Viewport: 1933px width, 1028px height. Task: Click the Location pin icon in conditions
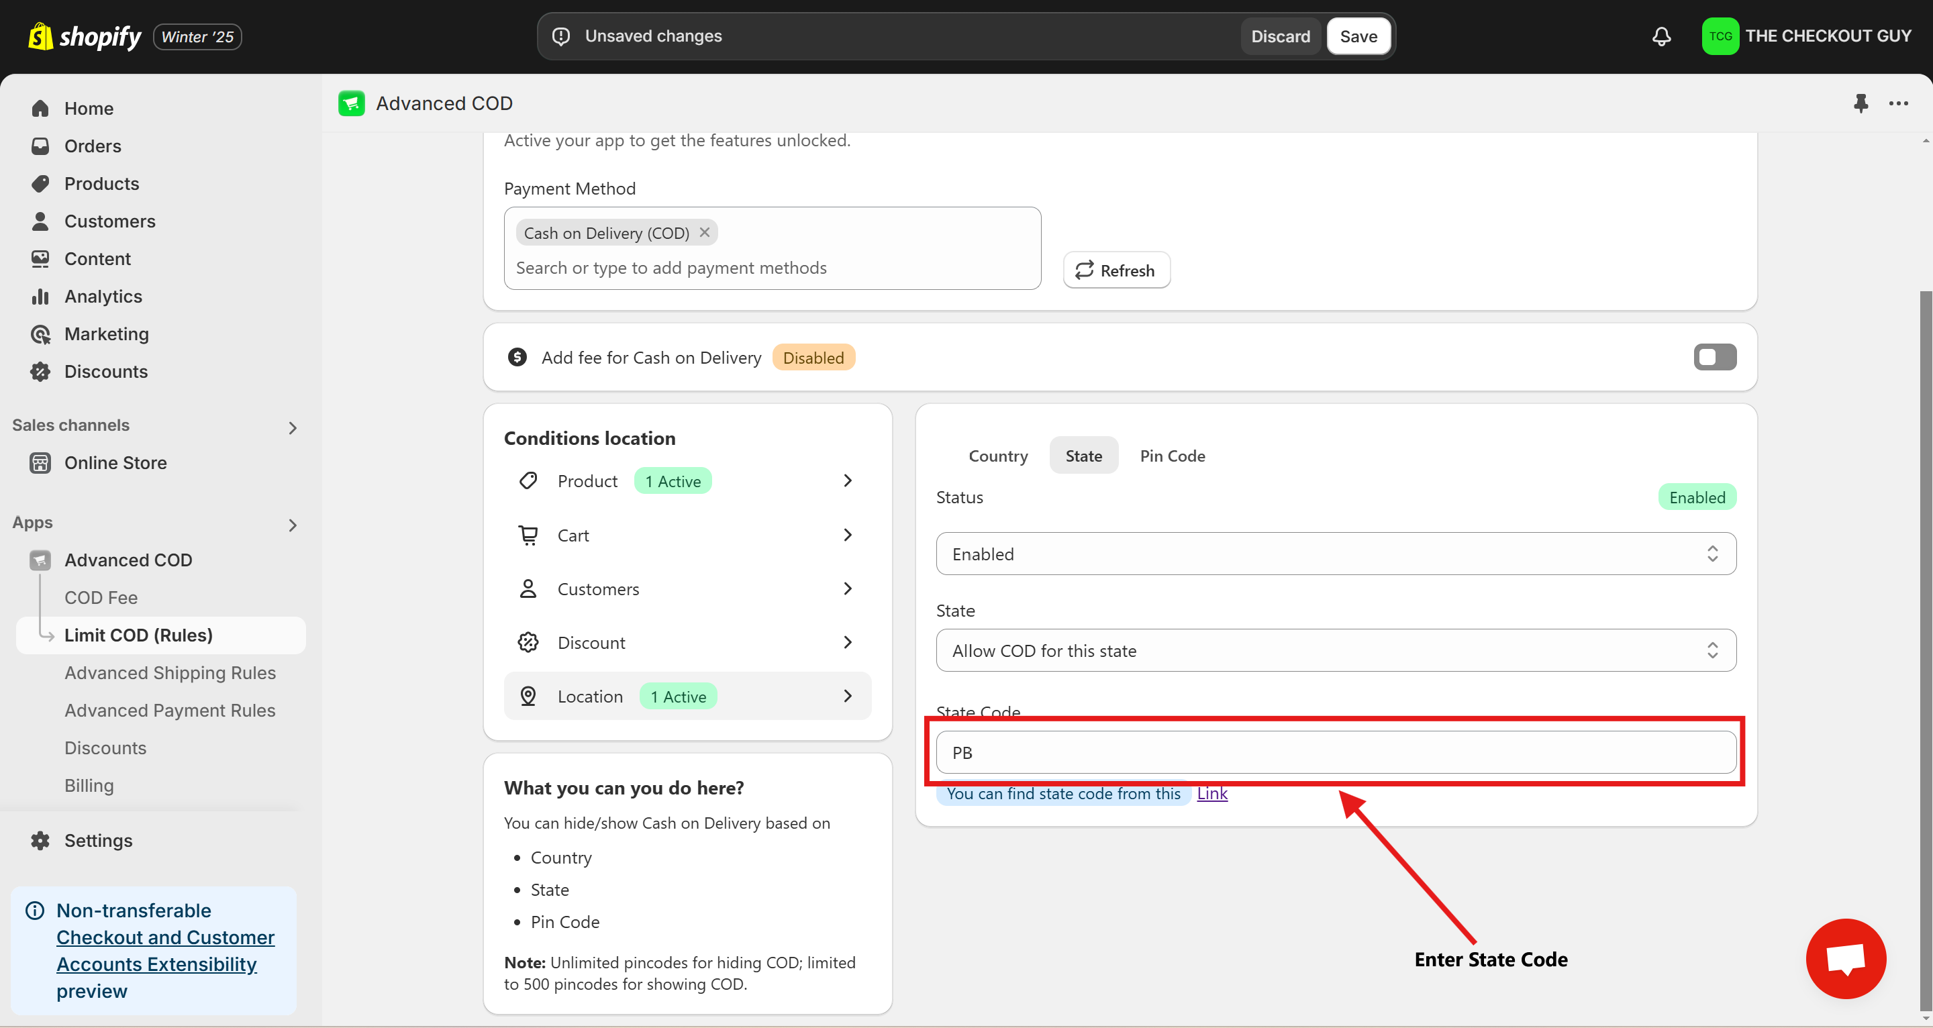[528, 696]
